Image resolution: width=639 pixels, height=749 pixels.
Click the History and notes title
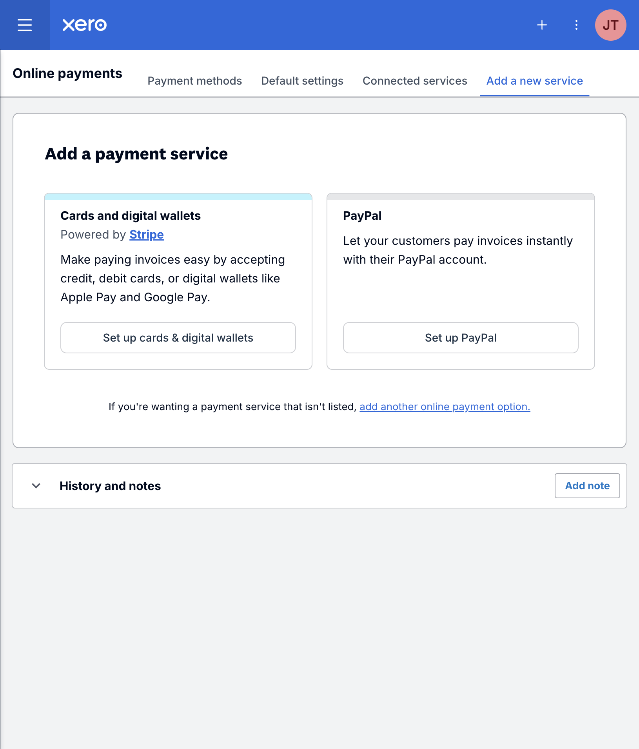click(110, 486)
